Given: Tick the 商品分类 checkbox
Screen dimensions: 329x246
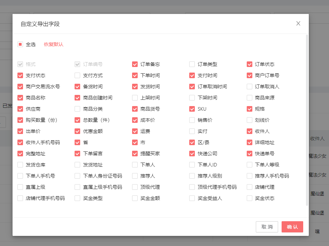Looking at the screenshot, I should tap(77, 109).
